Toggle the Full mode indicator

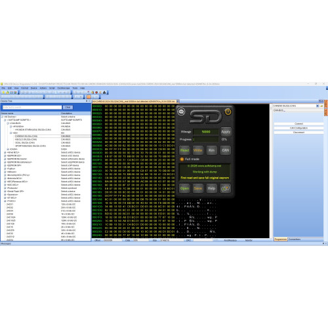pos(182,159)
